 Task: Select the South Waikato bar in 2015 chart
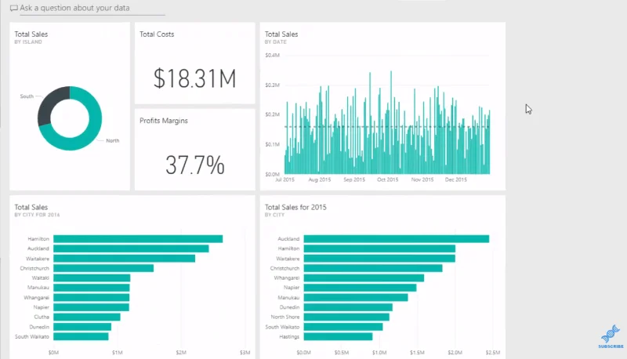click(343, 327)
